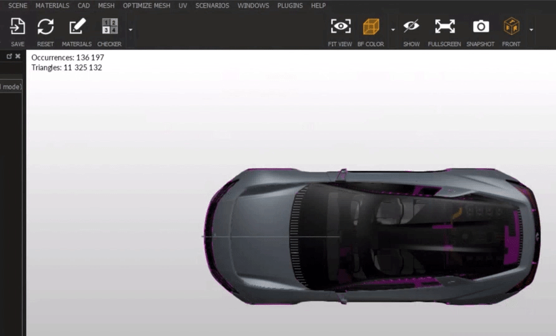Enter Fullscreen mode from toolbar
556x336 pixels.
pos(444,27)
